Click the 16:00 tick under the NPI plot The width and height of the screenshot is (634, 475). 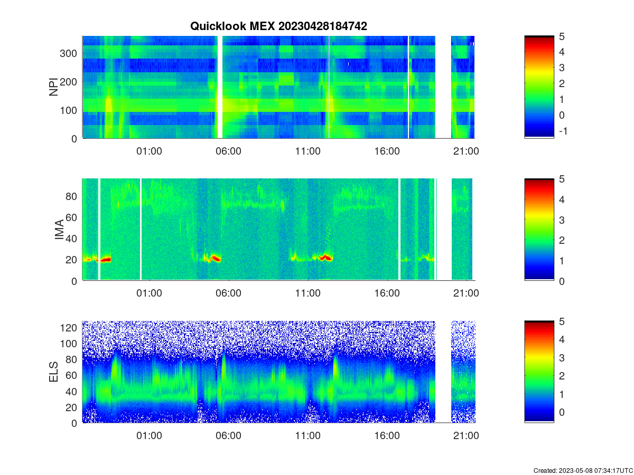pyautogui.click(x=387, y=151)
